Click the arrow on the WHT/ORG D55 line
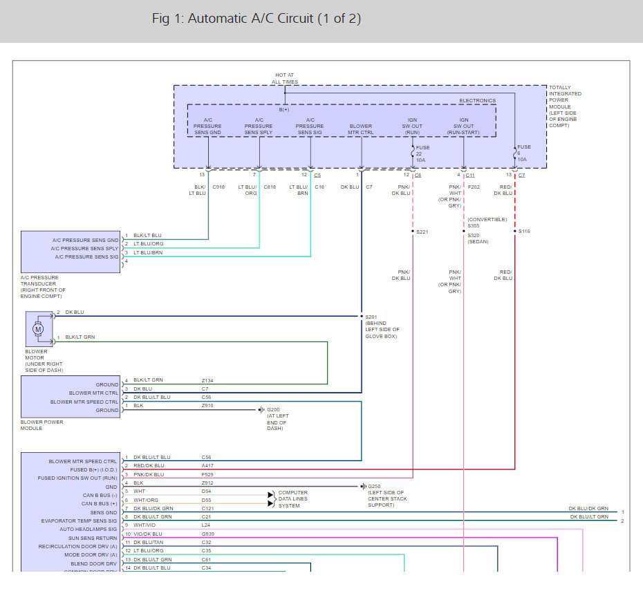 270,503
